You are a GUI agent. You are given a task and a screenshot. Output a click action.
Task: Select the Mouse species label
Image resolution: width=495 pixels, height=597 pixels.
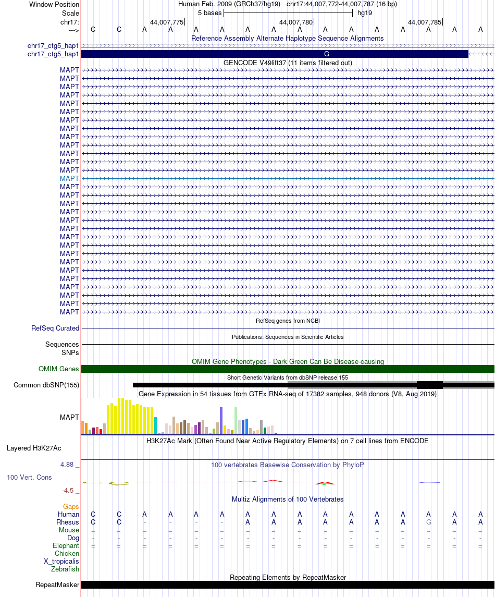coord(69,530)
